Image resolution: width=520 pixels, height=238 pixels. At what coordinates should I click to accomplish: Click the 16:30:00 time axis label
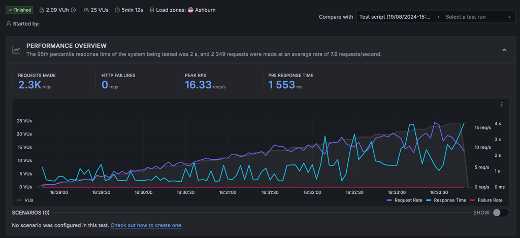[143, 192]
